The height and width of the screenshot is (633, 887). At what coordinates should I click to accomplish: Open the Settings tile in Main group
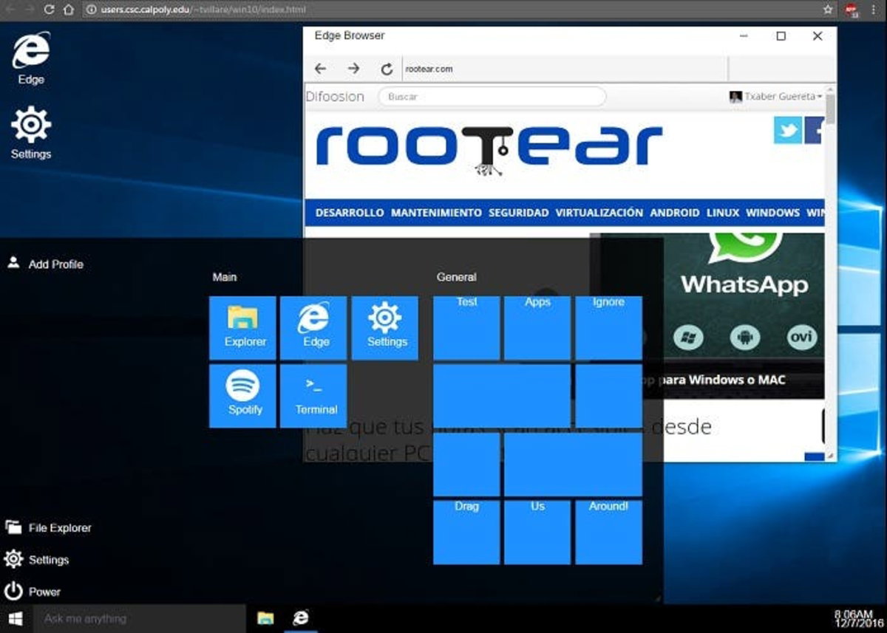(x=384, y=328)
